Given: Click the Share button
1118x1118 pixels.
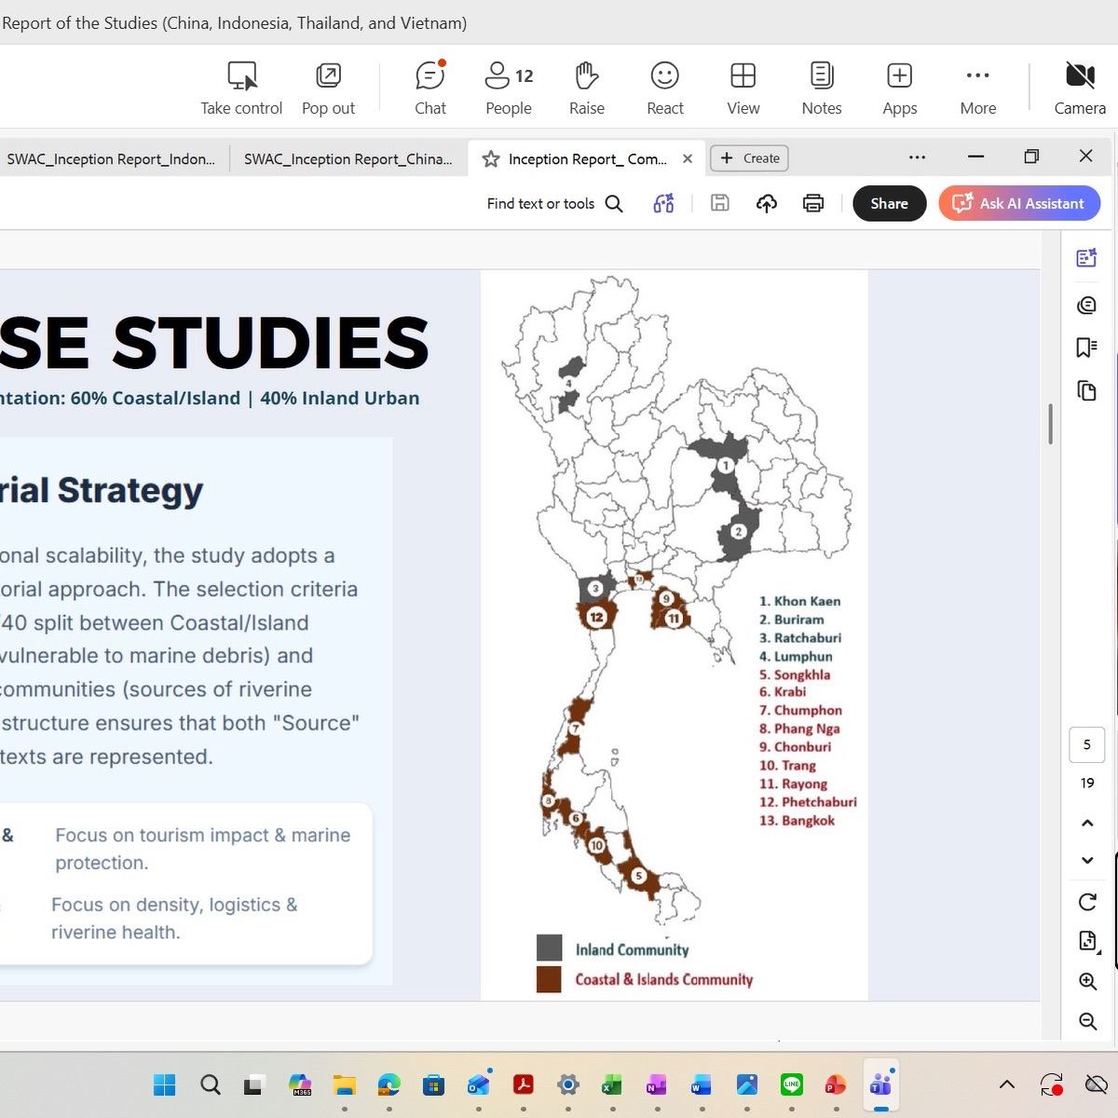Looking at the screenshot, I should coord(889,203).
